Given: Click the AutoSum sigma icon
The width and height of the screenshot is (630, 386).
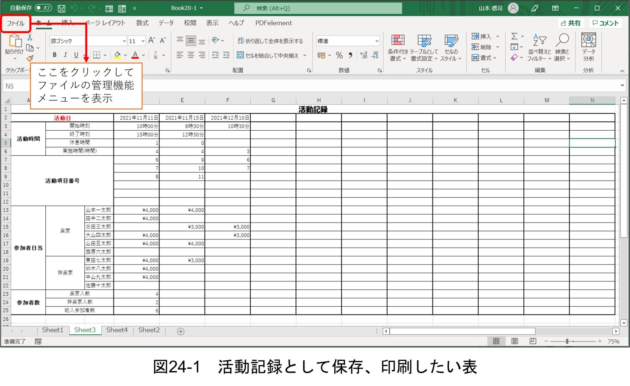Looking at the screenshot, I should 514,37.
